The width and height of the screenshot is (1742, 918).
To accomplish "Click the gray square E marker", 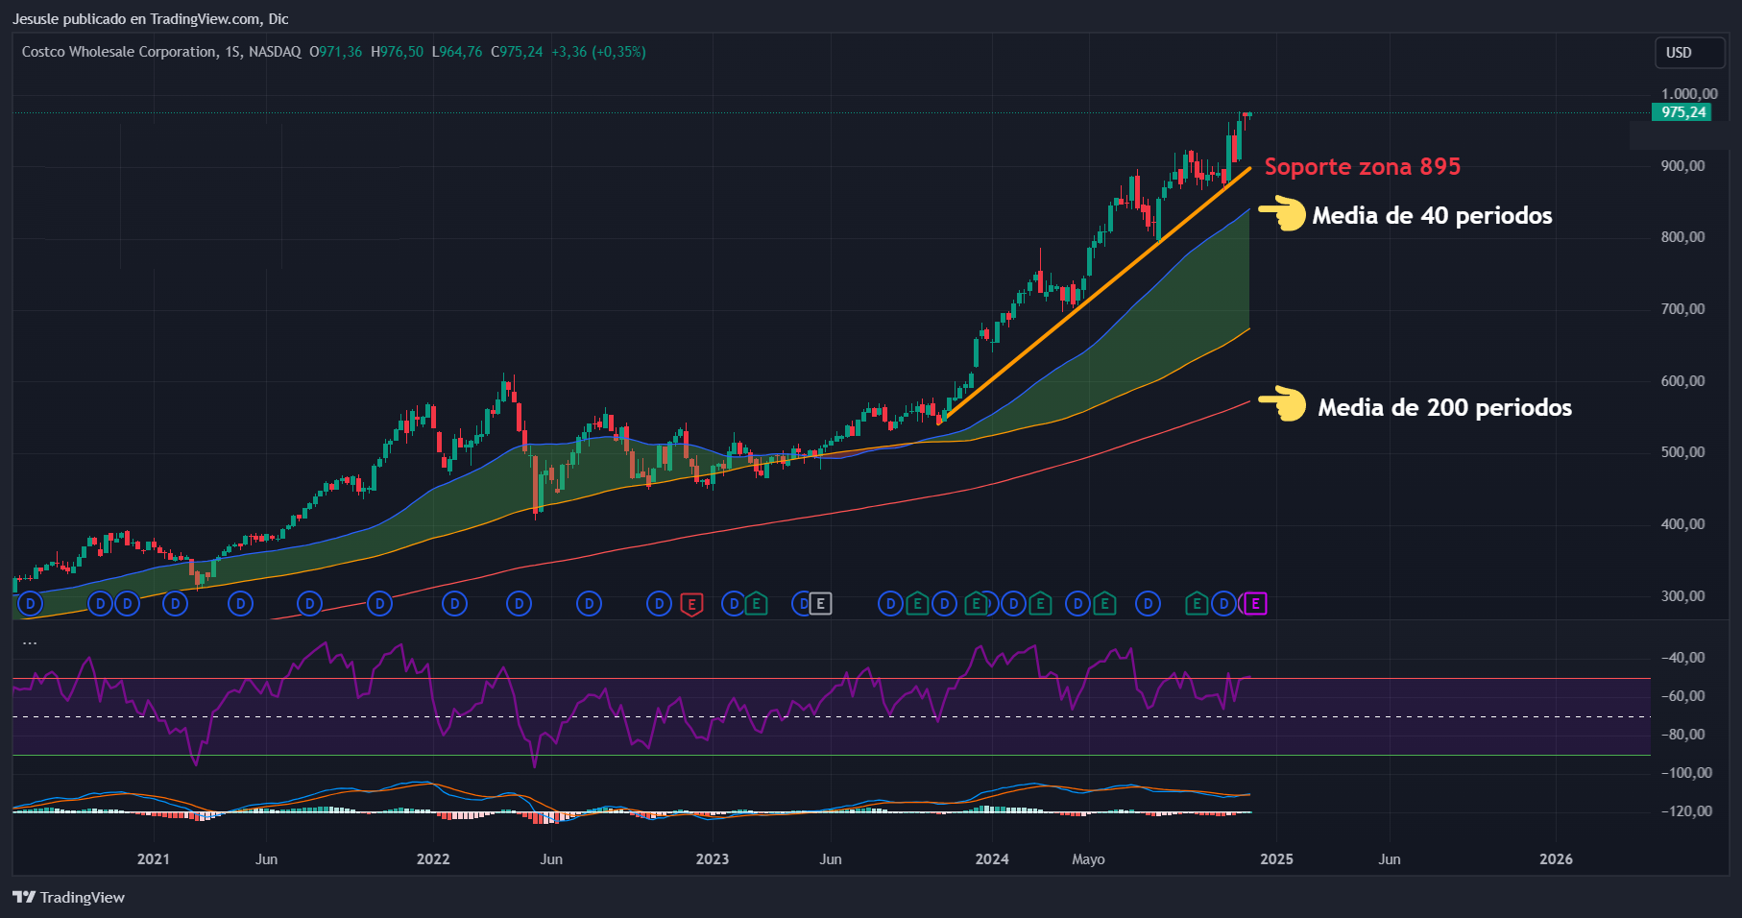I will coord(819,604).
